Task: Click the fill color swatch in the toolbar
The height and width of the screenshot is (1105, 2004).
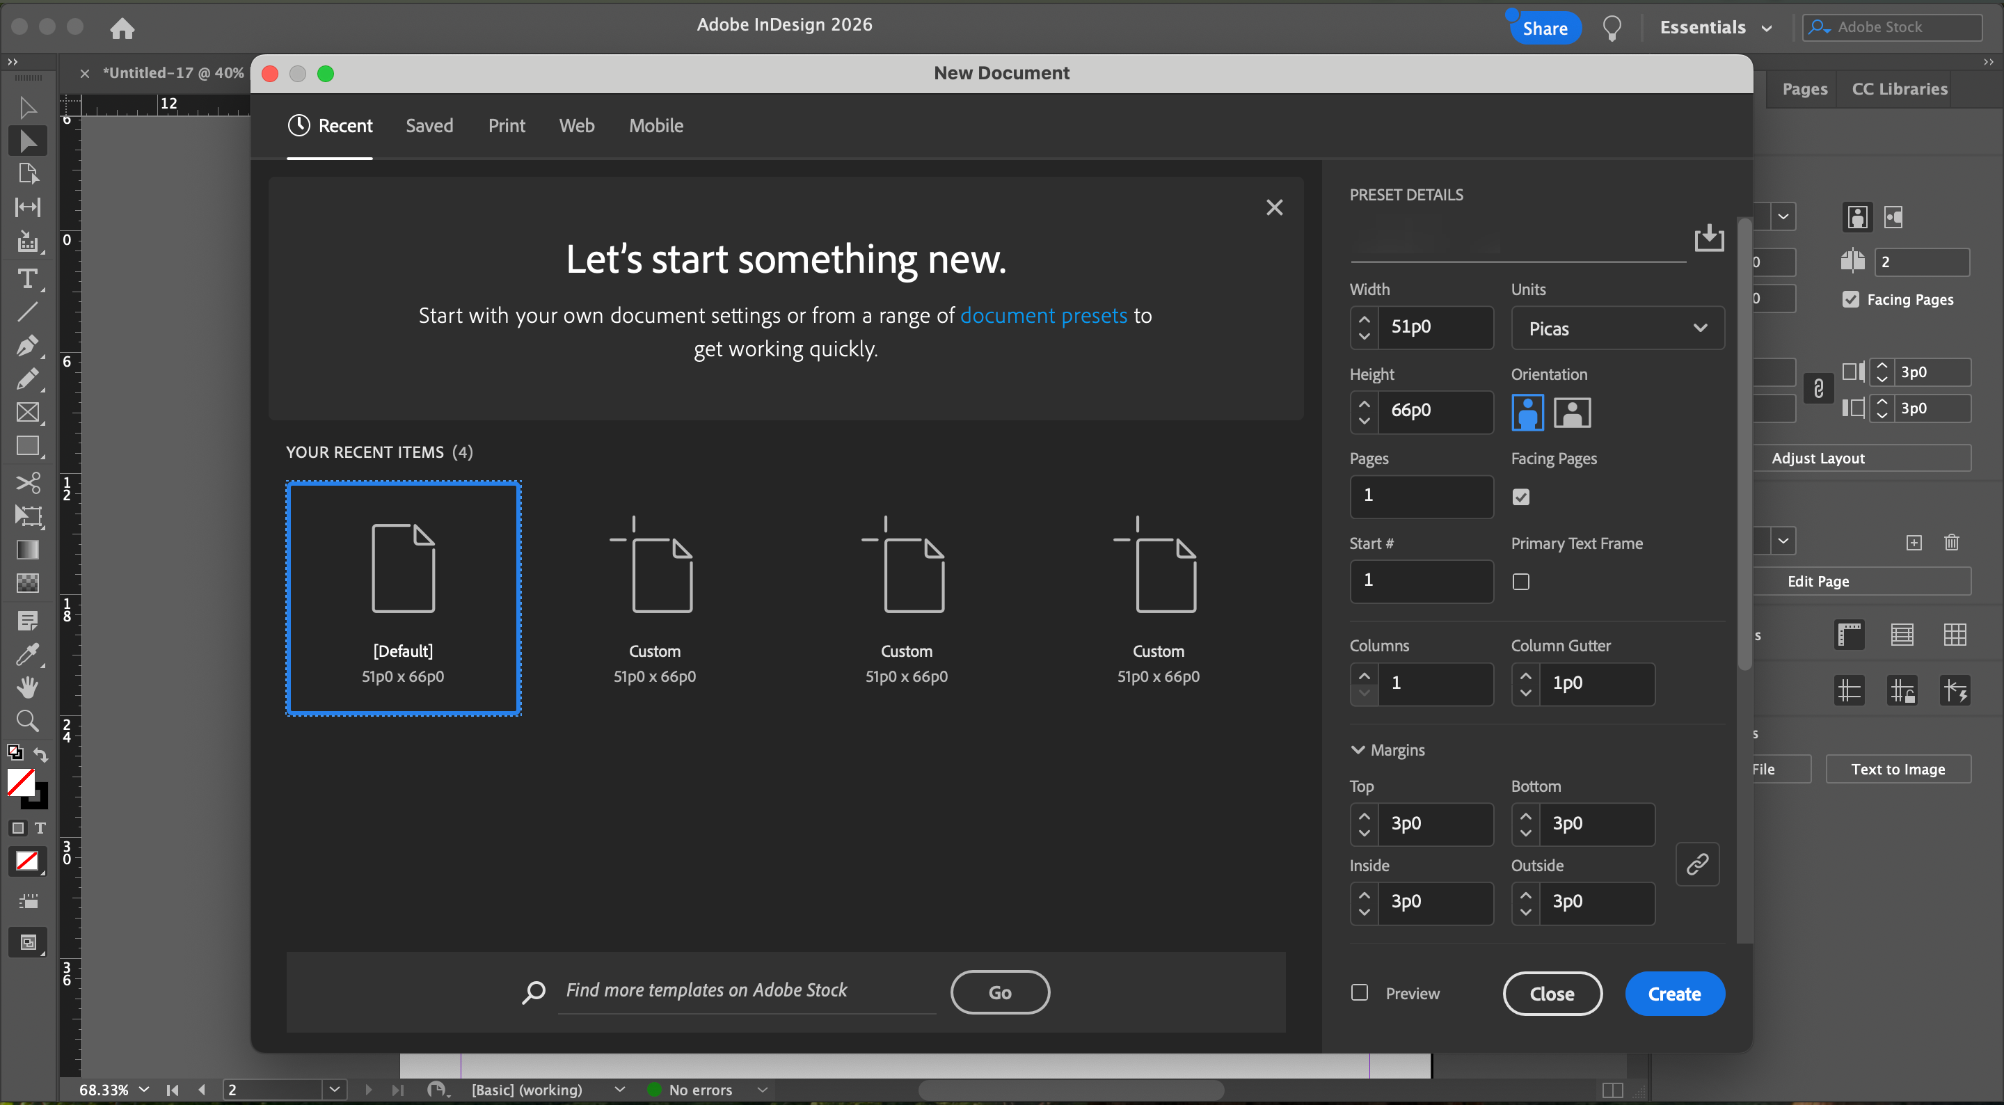Action: point(20,781)
